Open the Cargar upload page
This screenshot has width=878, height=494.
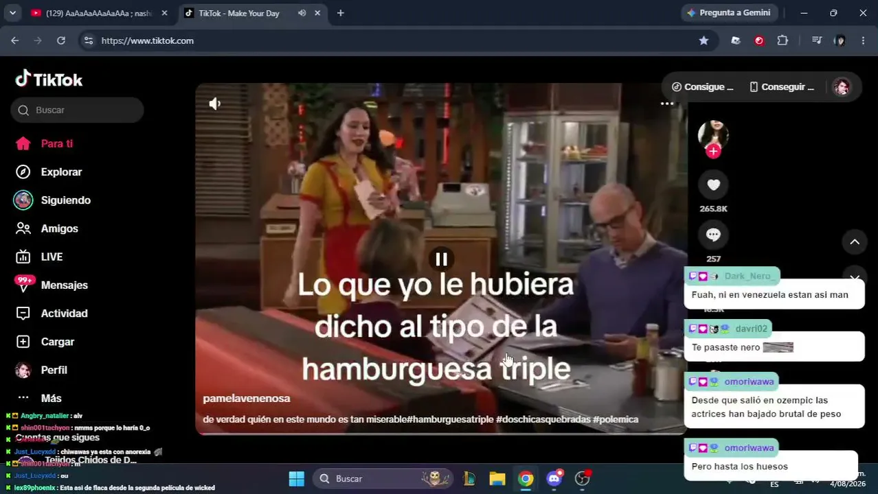(45, 341)
